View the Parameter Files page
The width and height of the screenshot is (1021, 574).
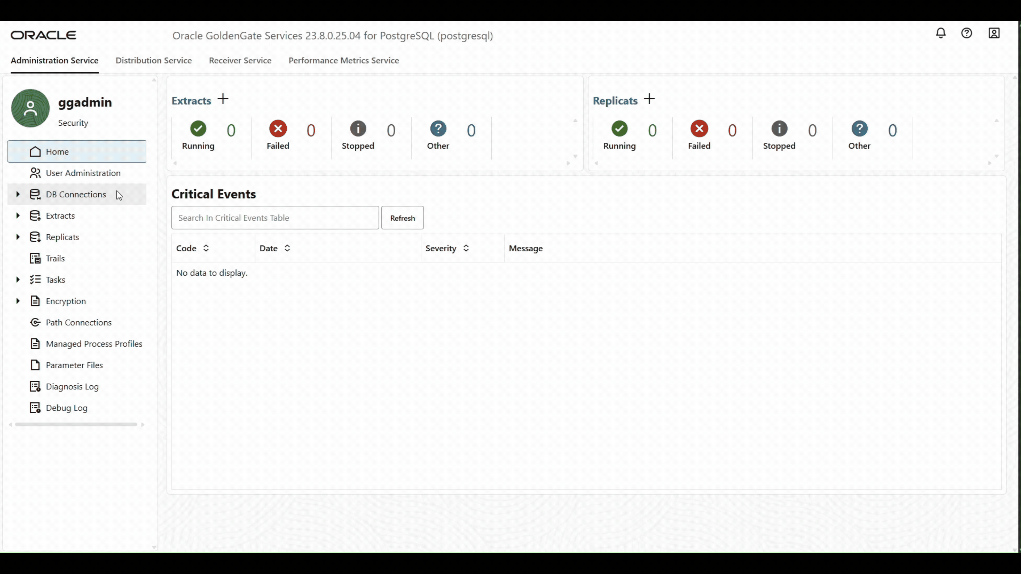coord(74,365)
